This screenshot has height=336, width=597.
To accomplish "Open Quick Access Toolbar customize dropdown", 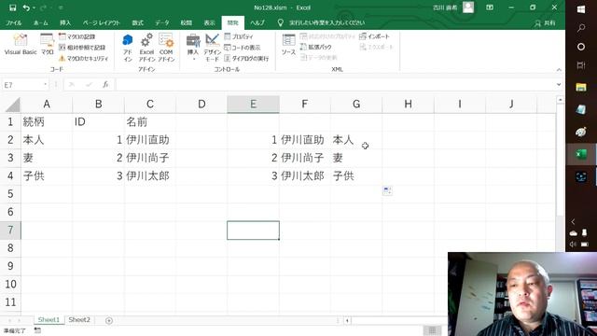I will click(61, 8).
